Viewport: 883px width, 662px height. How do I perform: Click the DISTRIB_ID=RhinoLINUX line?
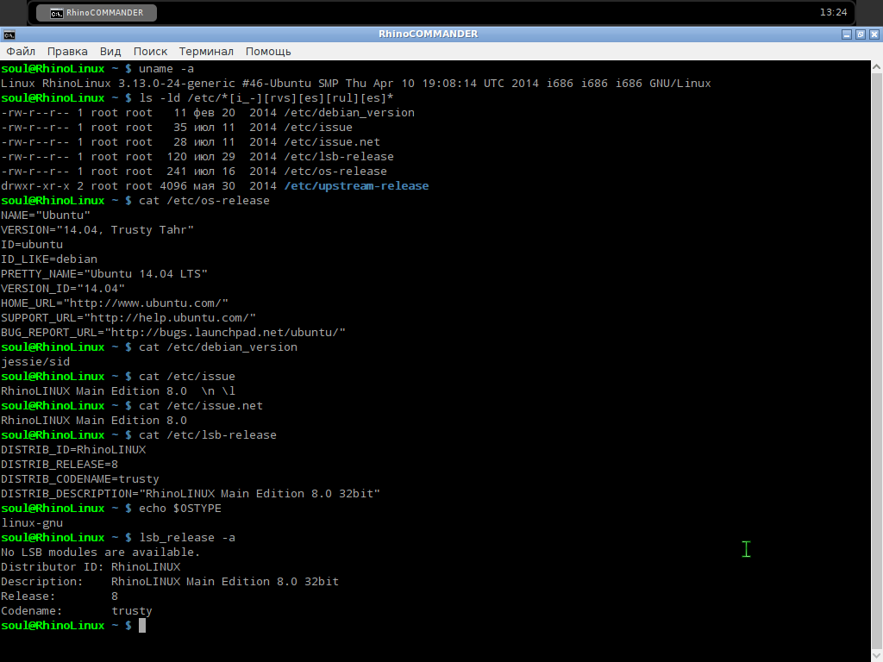[x=73, y=449]
